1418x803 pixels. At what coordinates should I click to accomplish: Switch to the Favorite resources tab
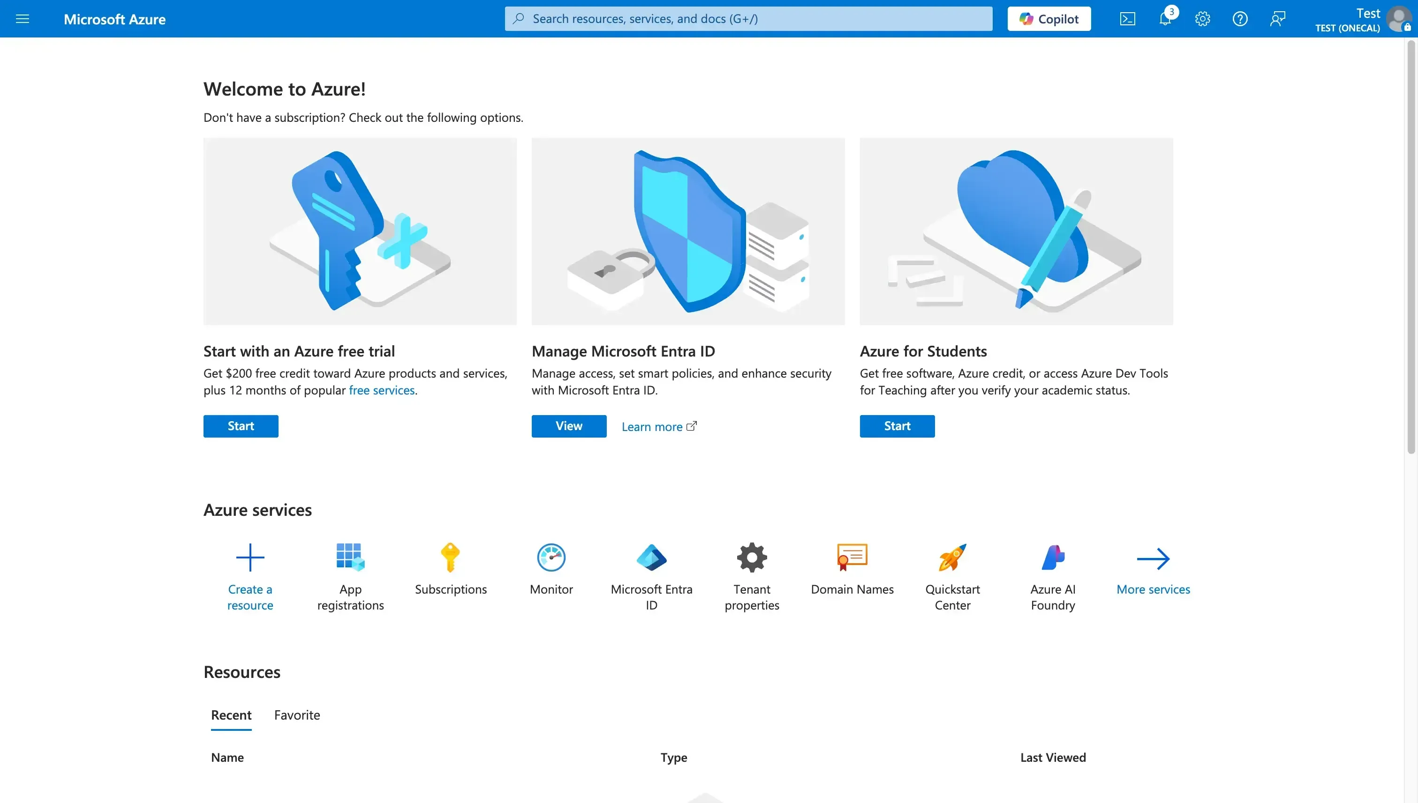pyautogui.click(x=297, y=715)
